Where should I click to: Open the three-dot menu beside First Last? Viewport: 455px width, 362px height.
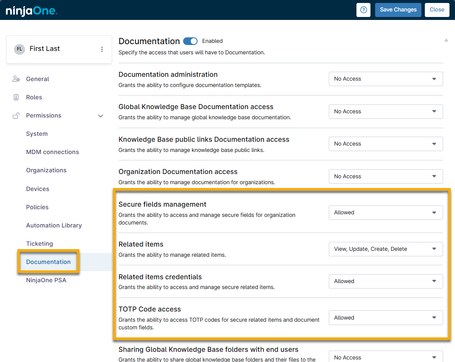102,49
